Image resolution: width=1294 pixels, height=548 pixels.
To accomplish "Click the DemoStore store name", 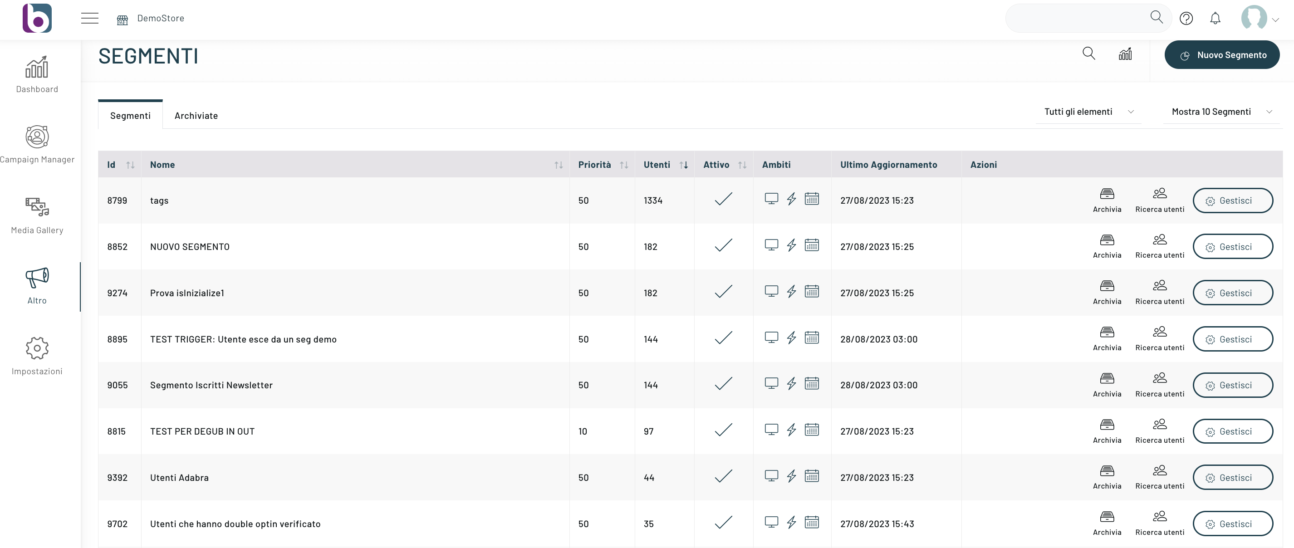I will pos(160,18).
